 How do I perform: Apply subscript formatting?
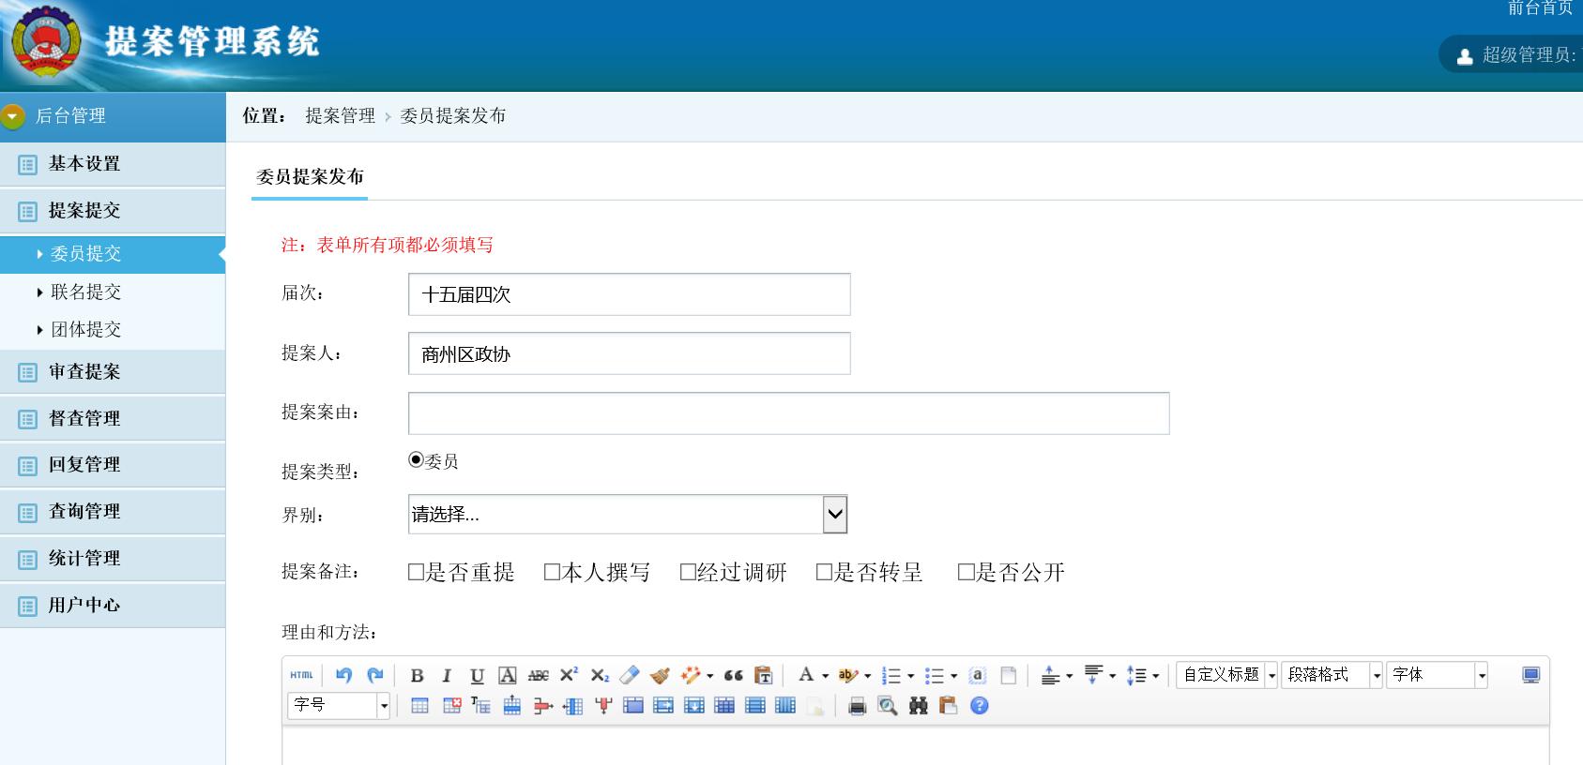[600, 675]
